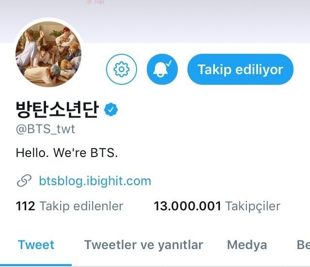Click the Takip edilenler label
Image resolution: width=310 pixels, height=267 pixels.
81,206
